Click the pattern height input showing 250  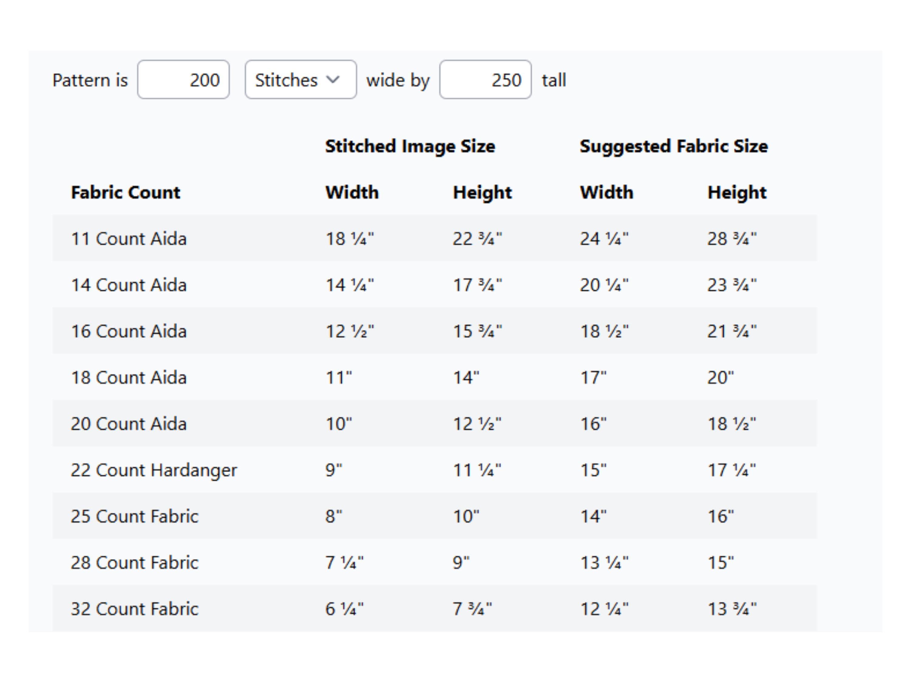click(x=485, y=80)
